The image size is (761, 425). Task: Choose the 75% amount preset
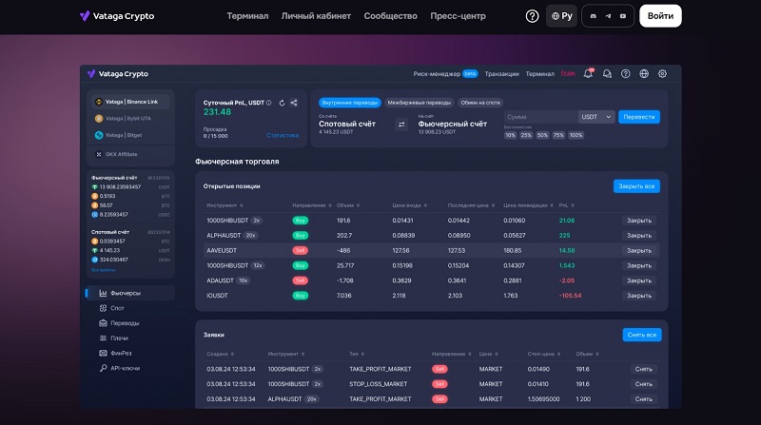[558, 135]
